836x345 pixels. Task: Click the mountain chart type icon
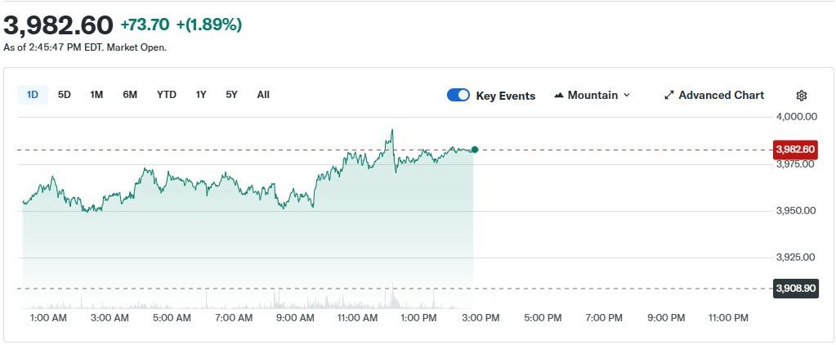click(x=559, y=96)
